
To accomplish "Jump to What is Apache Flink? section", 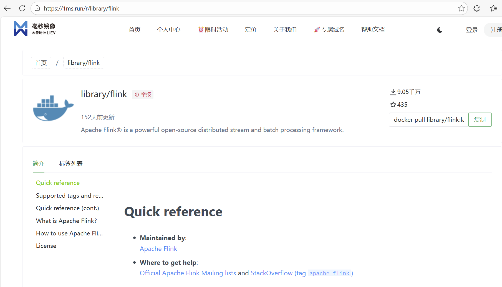I will pyautogui.click(x=66, y=221).
